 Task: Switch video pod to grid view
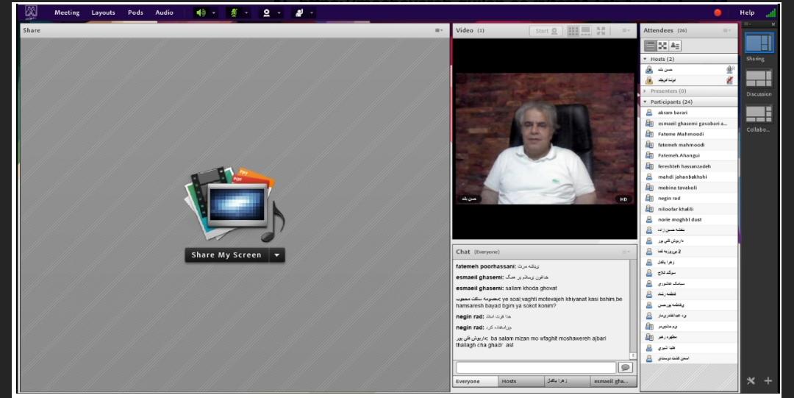573,31
